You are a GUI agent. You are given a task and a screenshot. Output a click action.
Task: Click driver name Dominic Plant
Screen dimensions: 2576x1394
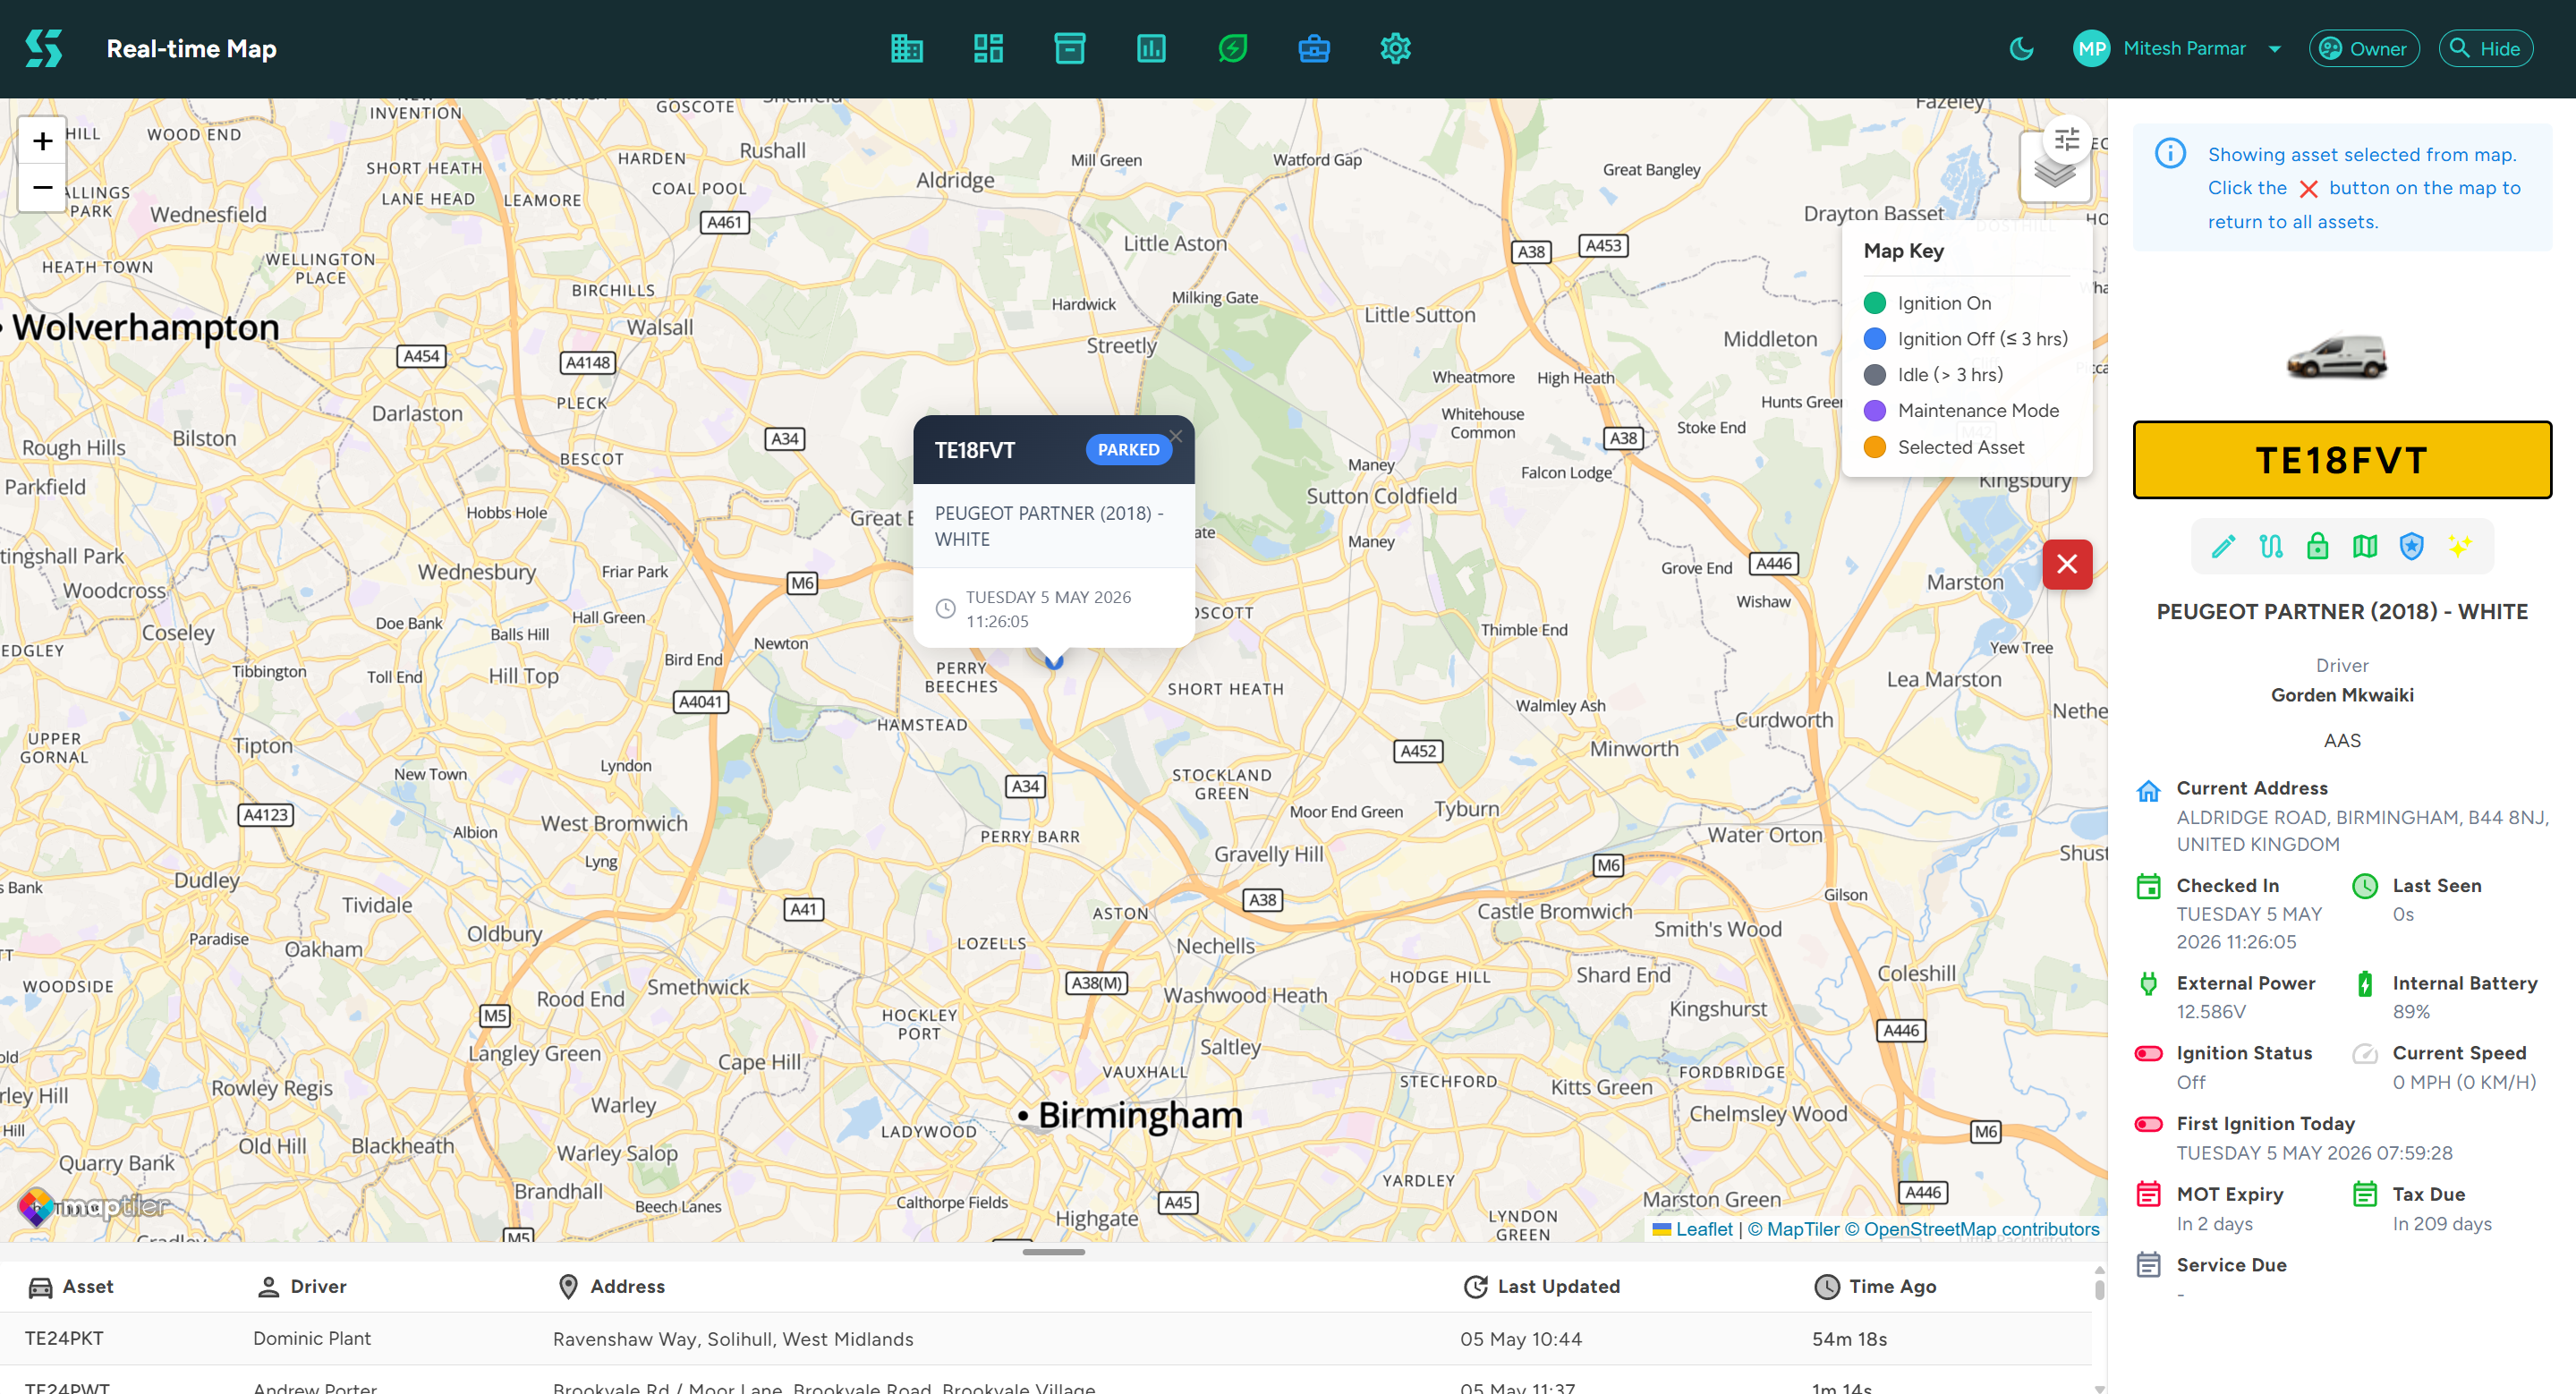pos(311,1339)
